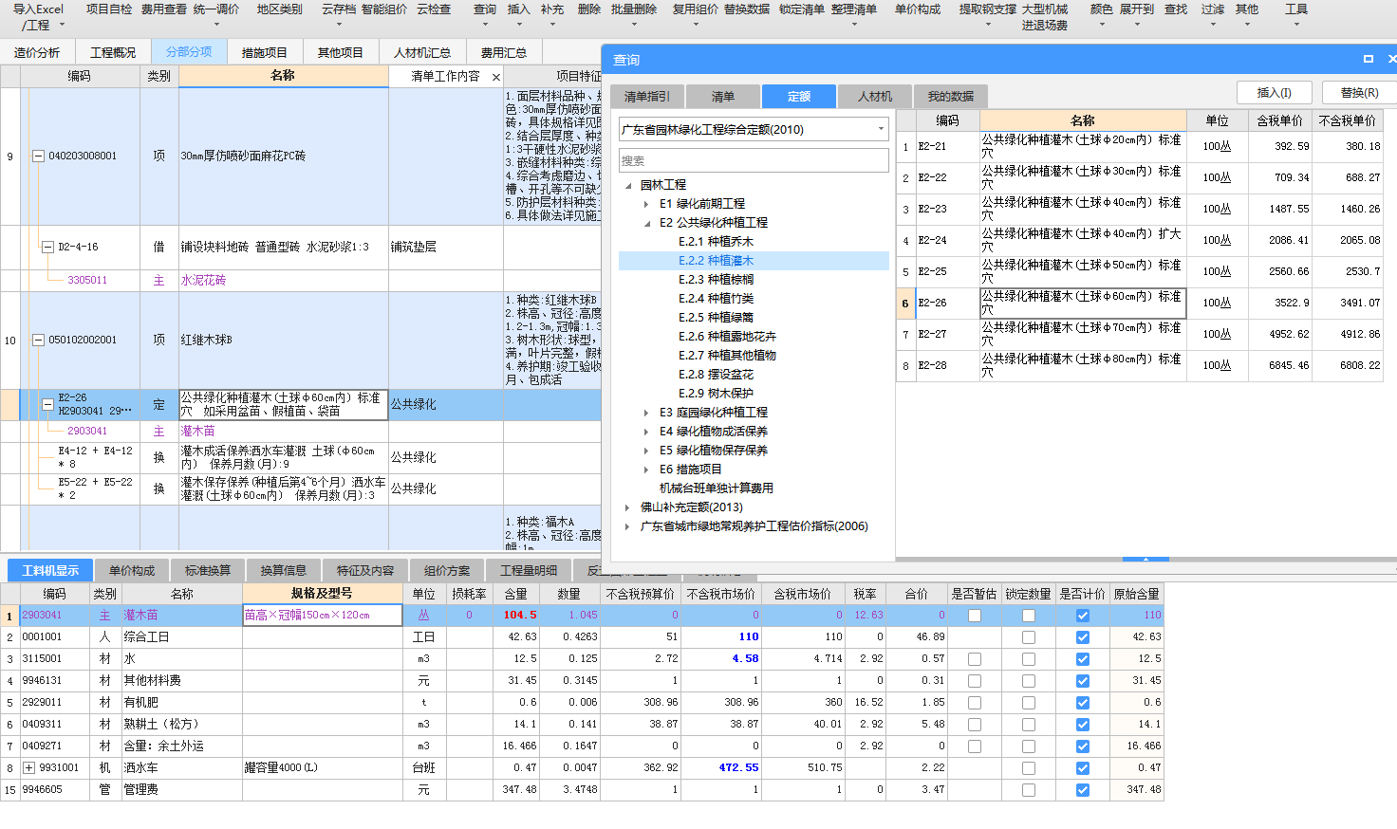Toggle 是否暂估 checkbox for 灌木苗 row
Image resolution: width=1397 pixels, height=829 pixels.
[x=975, y=616]
